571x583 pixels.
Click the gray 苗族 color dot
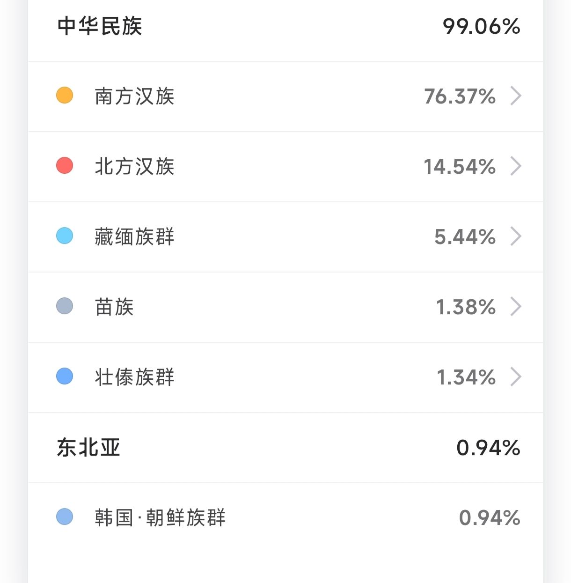(65, 306)
